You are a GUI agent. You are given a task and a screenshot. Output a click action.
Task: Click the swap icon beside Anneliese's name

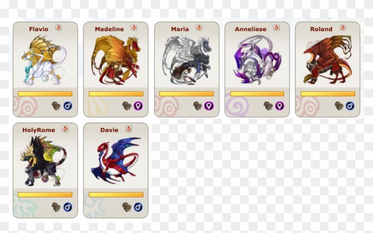[x=276, y=28]
